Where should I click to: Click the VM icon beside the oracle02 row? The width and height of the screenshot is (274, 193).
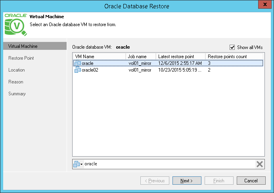point(78,70)
